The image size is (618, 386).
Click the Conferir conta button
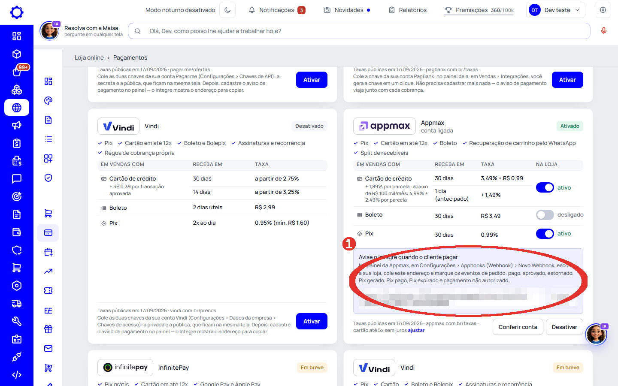pyautogui.click(x=518, y=327)
